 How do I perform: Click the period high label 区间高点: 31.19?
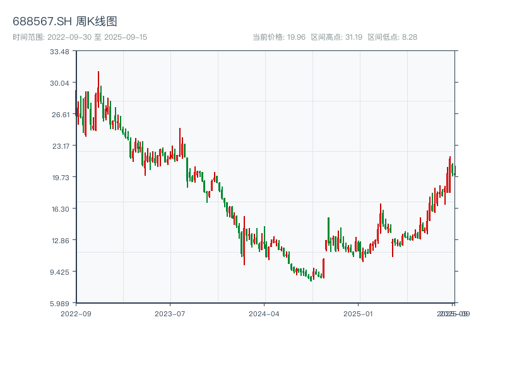[336, 37]
